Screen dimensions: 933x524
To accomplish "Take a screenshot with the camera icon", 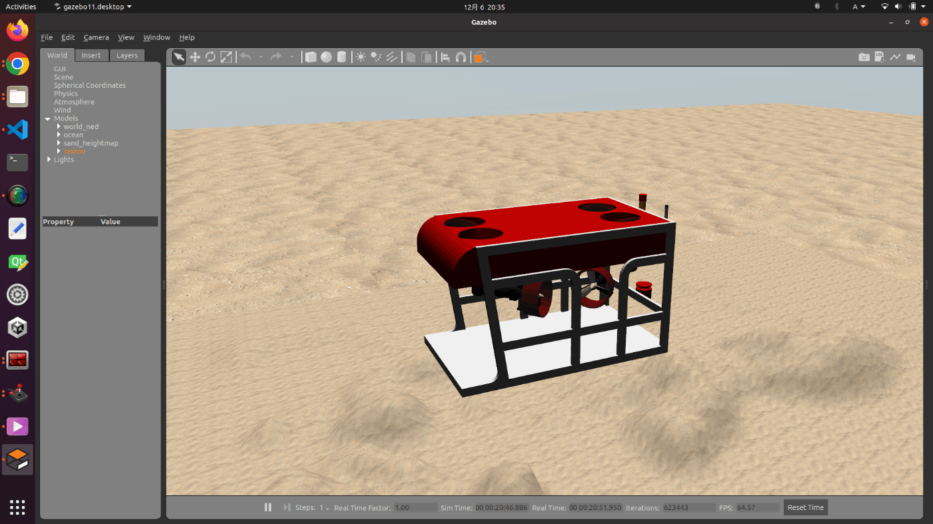I will [x=863, y=57].
